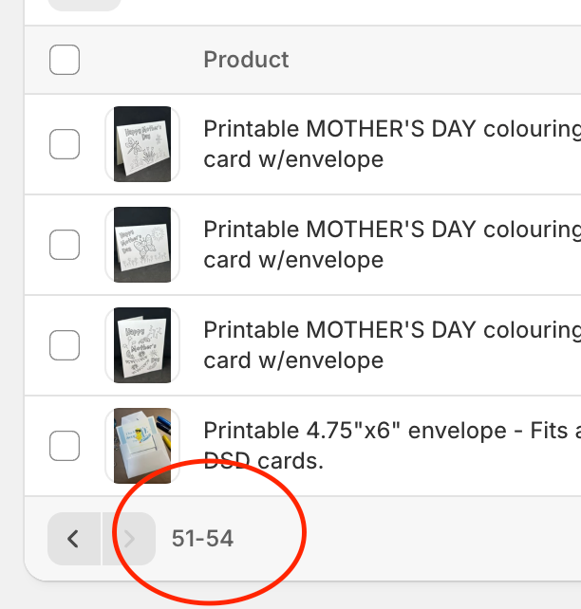Open the butterfly Mother's Day card thumbnail
Image resolution: width=581 pixels, height=609 pixels.
click(142, 245)
